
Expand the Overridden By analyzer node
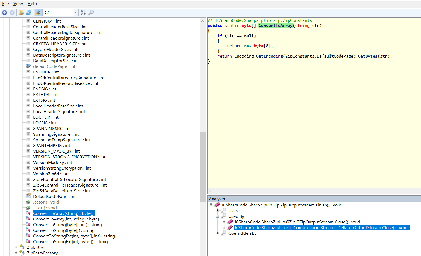pyautogui.click(x=217, y=233)
